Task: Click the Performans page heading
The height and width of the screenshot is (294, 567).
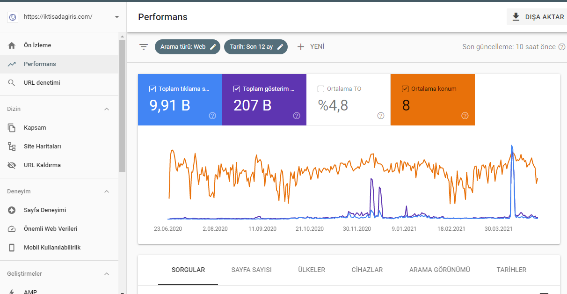Action: click(x=163, y=17)
